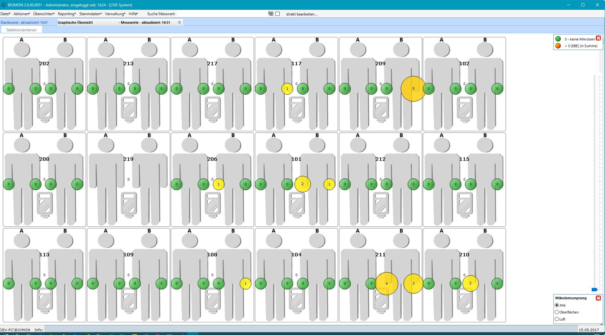This screenshot has width=605, height=335.
Task: Click the leftmost green 0 circle in room 217
Action: coord(176,89)
